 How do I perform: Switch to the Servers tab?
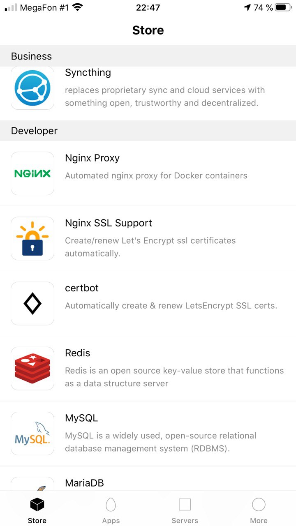(x=185, y=510)
